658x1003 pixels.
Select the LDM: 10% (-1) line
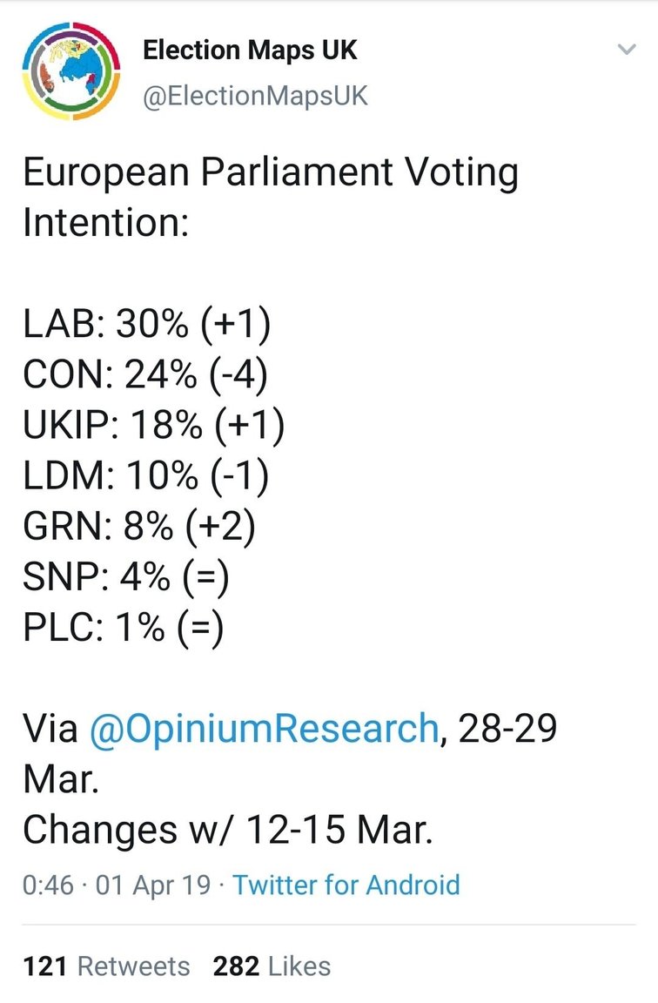[146, 475]
